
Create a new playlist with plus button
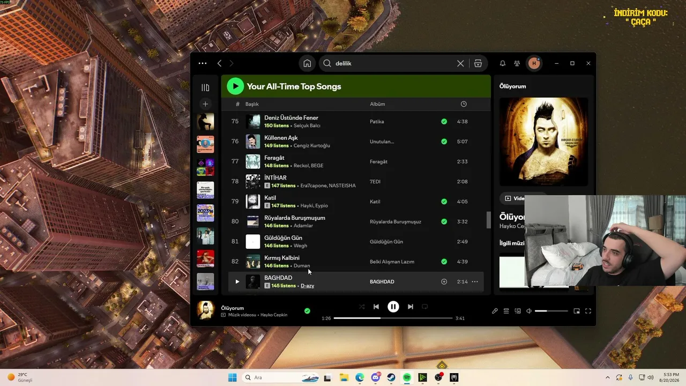point(205,104)
